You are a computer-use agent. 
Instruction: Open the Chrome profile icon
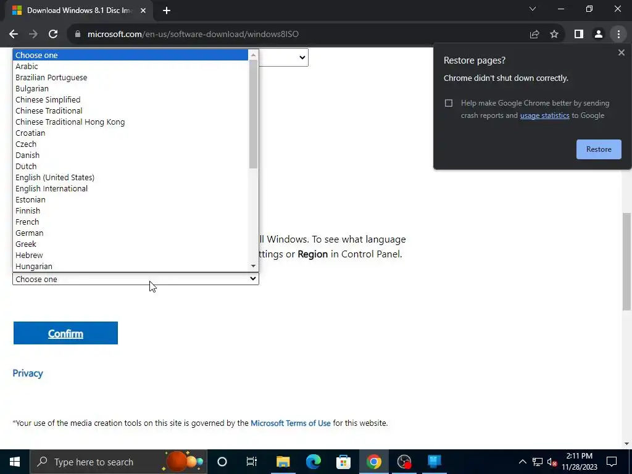click(599, 35)
